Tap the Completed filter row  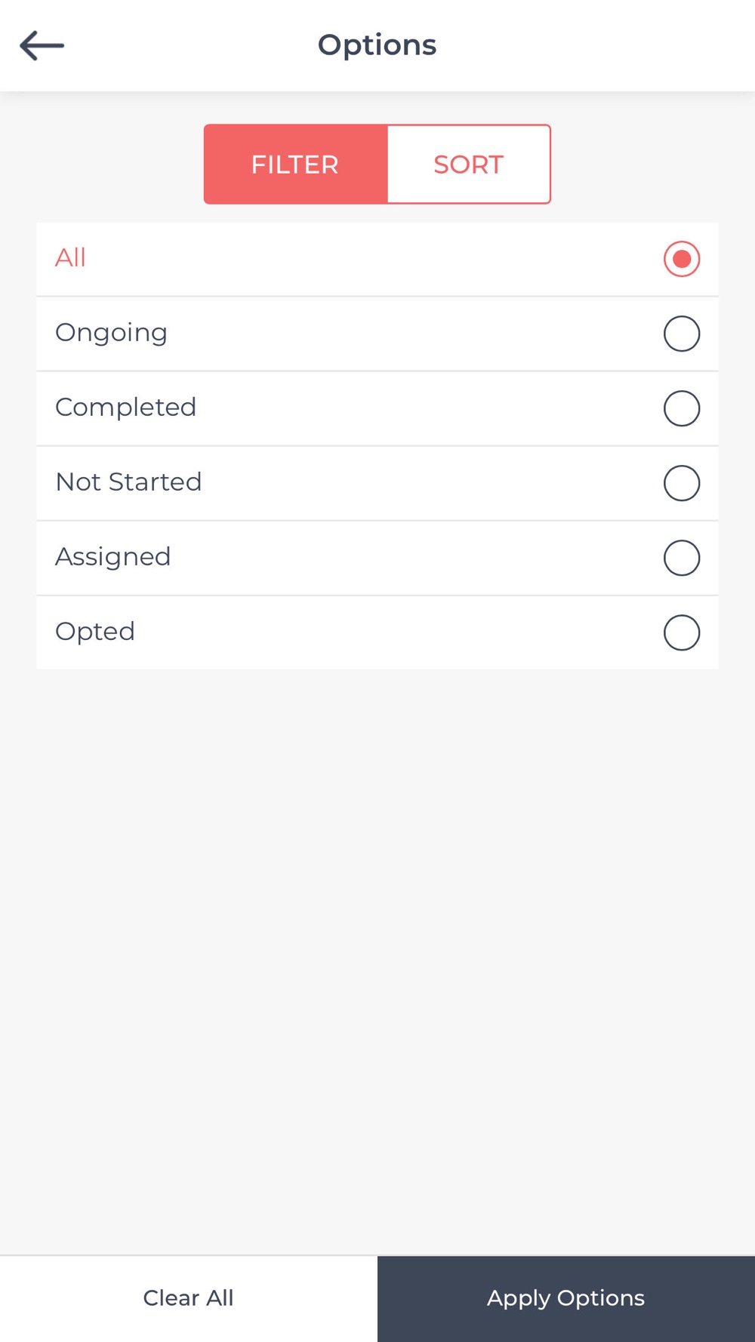[x=377, y=408]
